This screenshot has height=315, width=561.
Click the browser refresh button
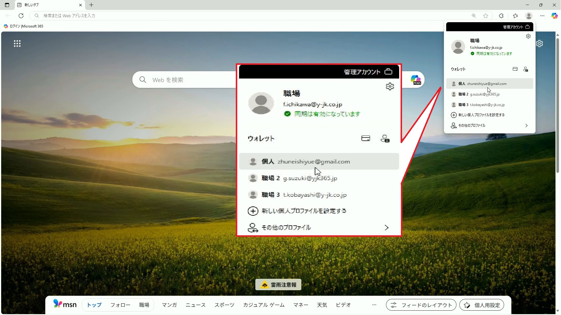(x=21, y=16)
